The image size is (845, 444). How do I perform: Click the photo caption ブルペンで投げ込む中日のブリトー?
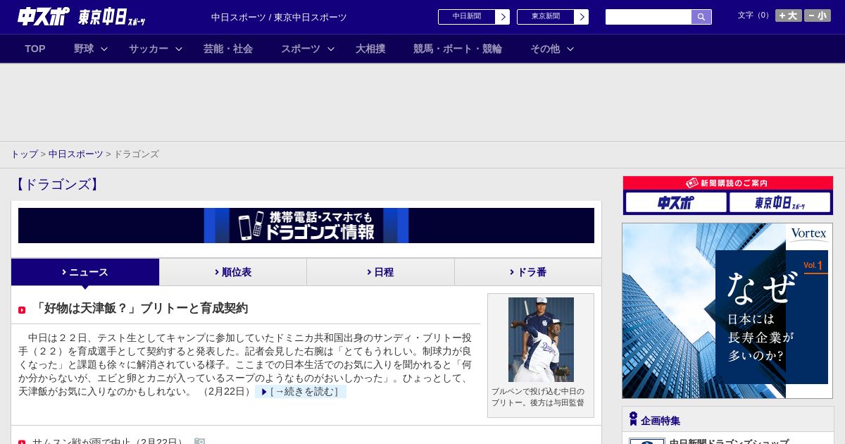coord(538,397)
